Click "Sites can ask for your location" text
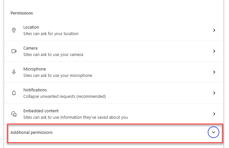 pyautogui.click(x=51, y=33)
